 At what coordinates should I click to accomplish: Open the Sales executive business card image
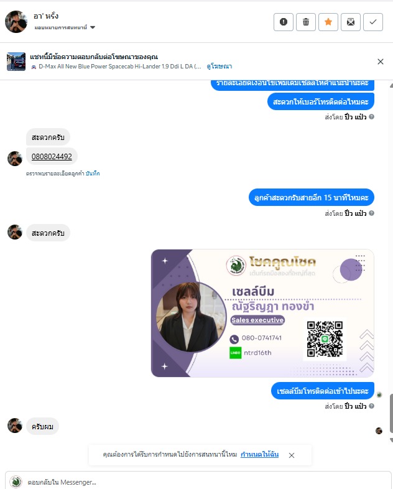pos(262,313)
